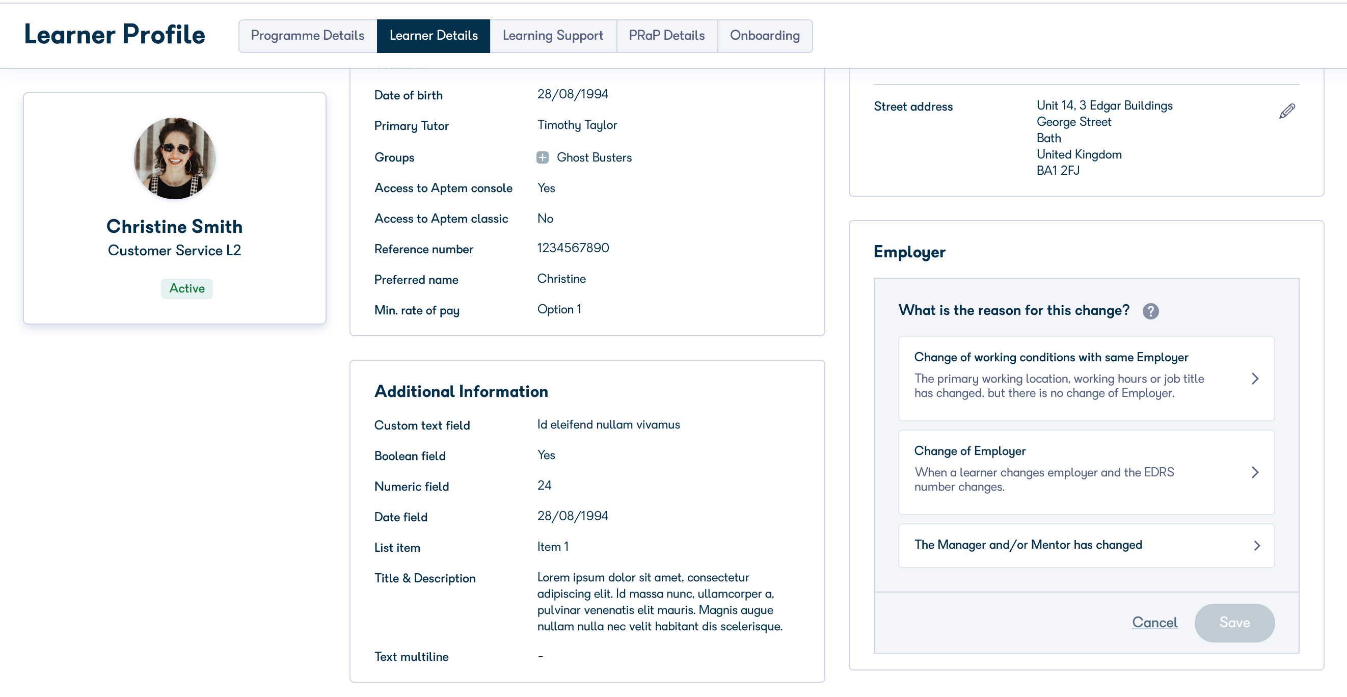Click the Christine Smith name heading
Screen dimensions: 1347x697
175,226
